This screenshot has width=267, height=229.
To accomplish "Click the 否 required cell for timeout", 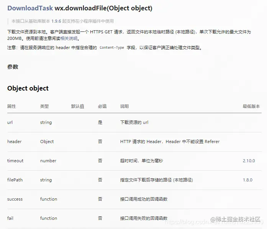I will coord(100,161).
